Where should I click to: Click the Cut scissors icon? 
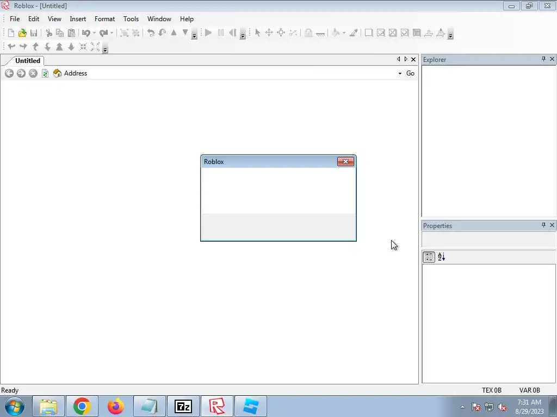coord(49,33)
